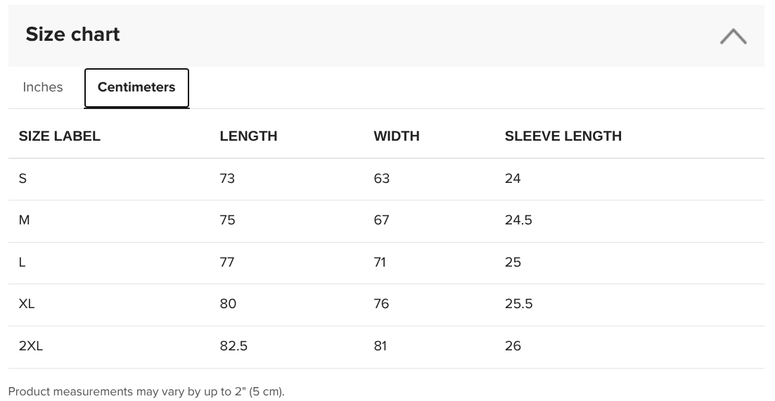Click the 82.5 length value

(233, 345)
